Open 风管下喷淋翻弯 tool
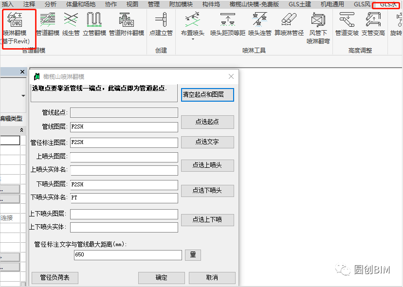 (318, 28)
